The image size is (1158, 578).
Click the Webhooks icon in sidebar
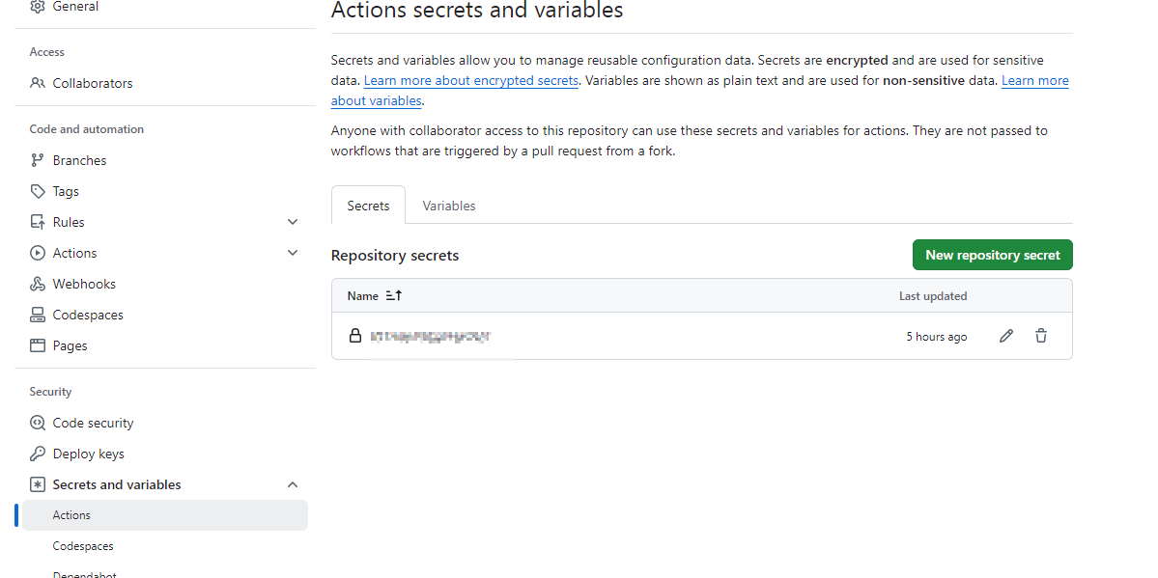(38, 284)
